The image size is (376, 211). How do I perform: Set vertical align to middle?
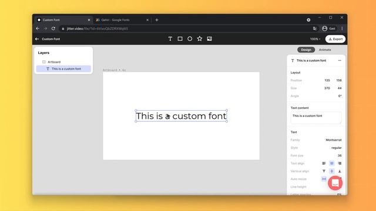coord(331,171)
